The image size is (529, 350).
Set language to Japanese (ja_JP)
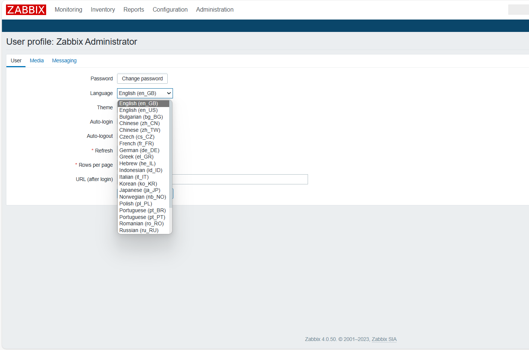(143, 190)
